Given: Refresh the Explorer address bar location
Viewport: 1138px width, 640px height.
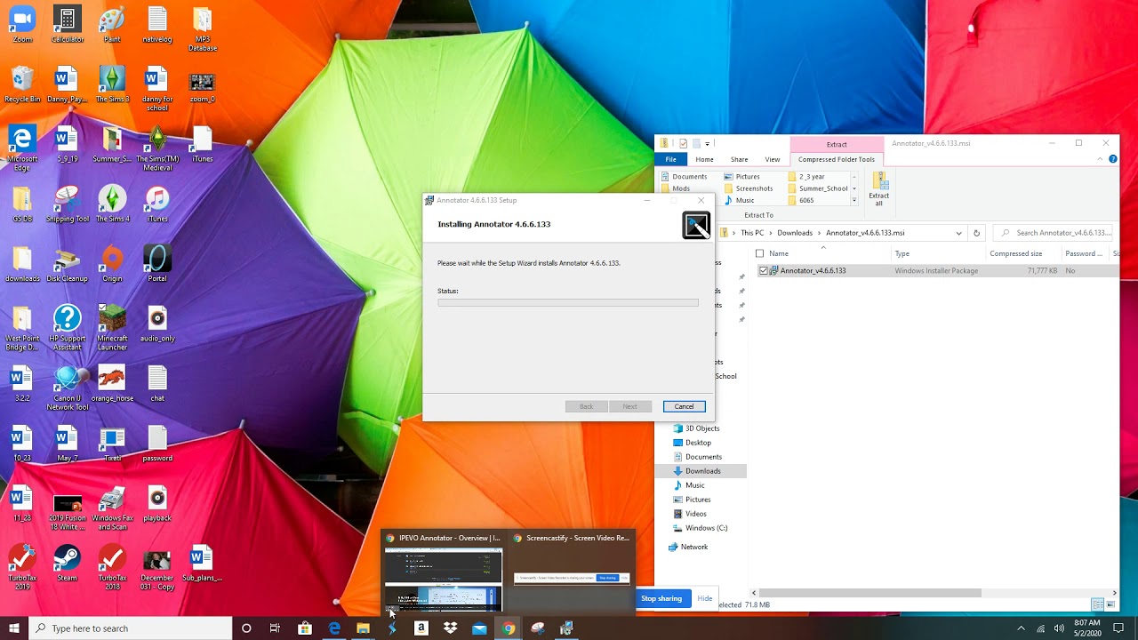Looking at the screenshot, I should [x=976, y=233].
